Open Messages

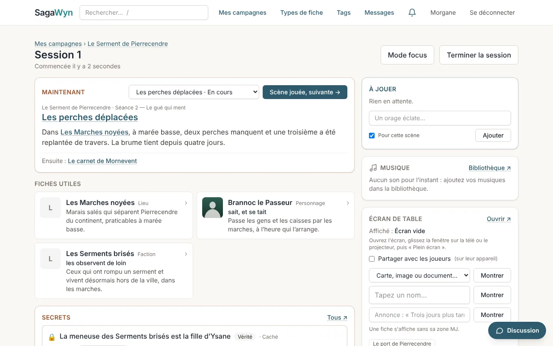point(379,13)
